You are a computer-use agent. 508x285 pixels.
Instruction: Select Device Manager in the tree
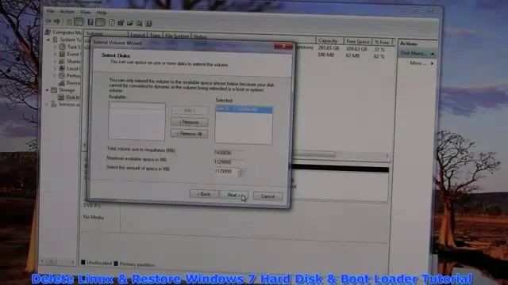(71, 83)
